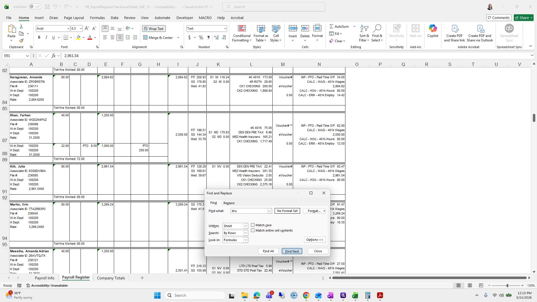Open the Formulas ribbon tab
This screenshot has width=537, height=302.
(97, 18)
